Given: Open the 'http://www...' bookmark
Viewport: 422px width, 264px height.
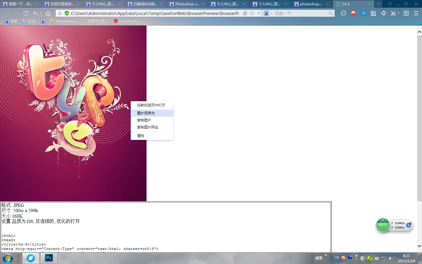Looking at the screenshot, I should click(x=64, y=21).
